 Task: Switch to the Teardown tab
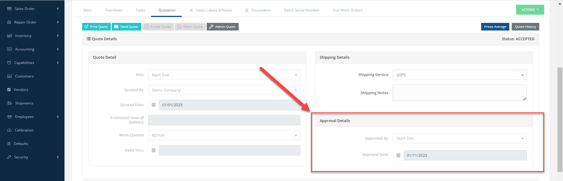coord(114,10)
